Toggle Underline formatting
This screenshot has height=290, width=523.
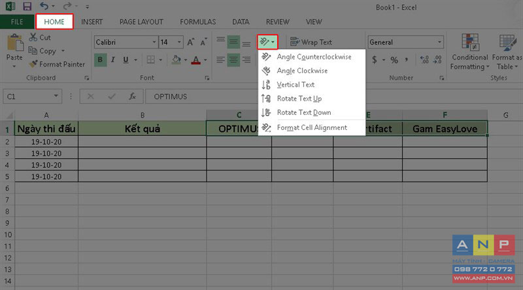(126, 59)
